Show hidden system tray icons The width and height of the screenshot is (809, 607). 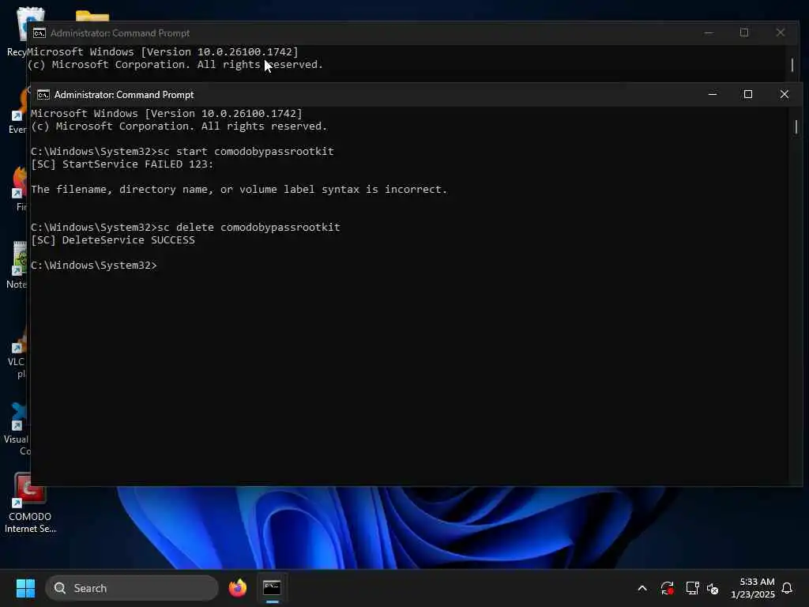[642, 588]
